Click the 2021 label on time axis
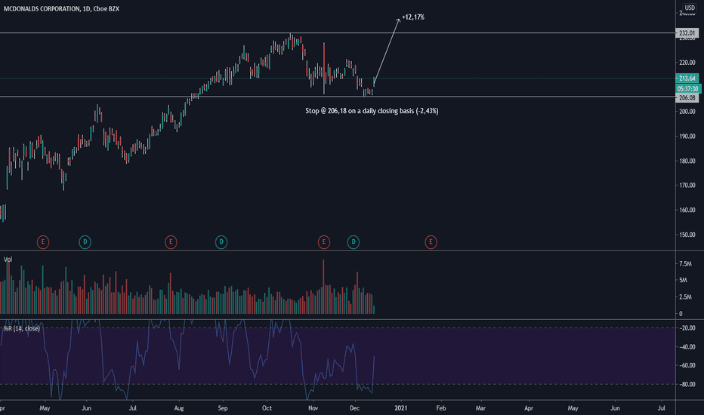The image size is (704, 415). tap(400, 407)
